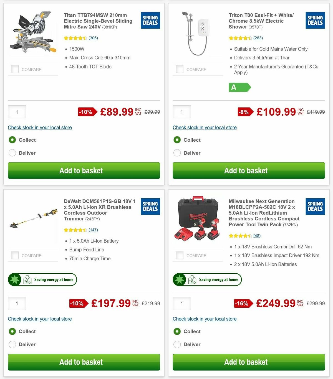Click the Spring Deals badge on the Triton shower
The height and width of the screenshot is (379, 333).
pos(315,20)
